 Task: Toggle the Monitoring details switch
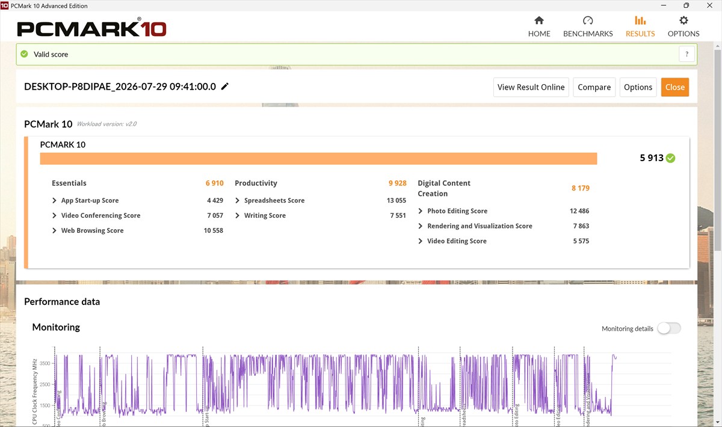pyautogui.click(x=669, y=328)
